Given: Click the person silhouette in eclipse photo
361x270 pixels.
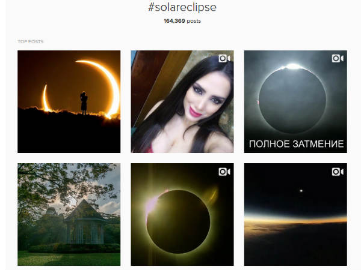Looking at the screenshot, I should coord(84,103).
